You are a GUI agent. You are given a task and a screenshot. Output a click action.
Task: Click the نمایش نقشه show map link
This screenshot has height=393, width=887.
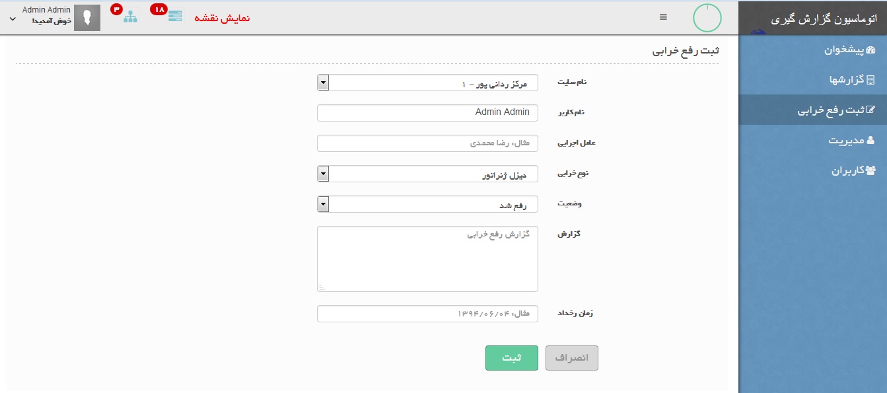222,18
